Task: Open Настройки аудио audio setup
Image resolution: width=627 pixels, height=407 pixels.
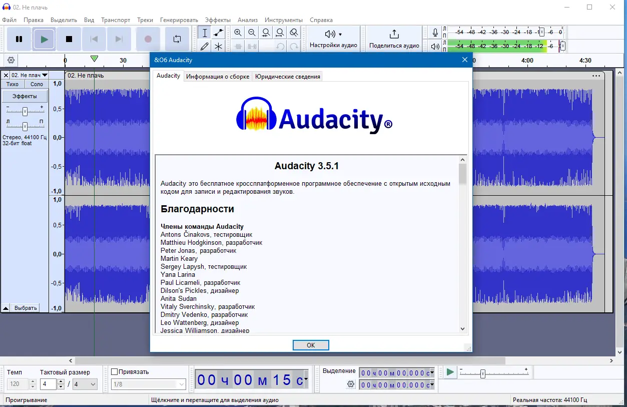Action: [x=333, y=39]
